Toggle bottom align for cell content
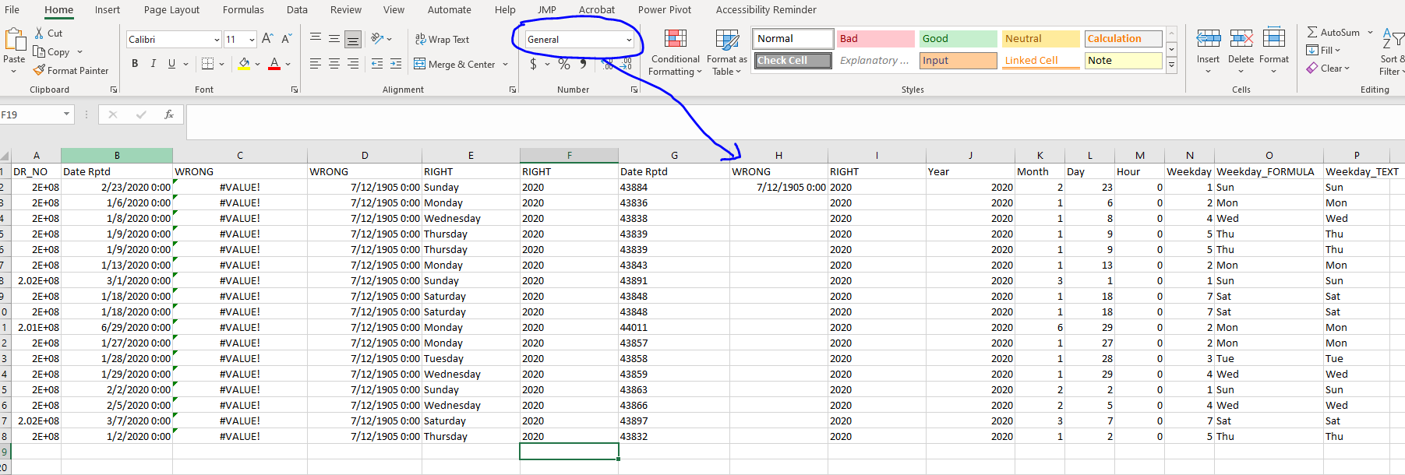Image resolution: width=1405 pixels, height=475 pixels. tap(353, 39)
